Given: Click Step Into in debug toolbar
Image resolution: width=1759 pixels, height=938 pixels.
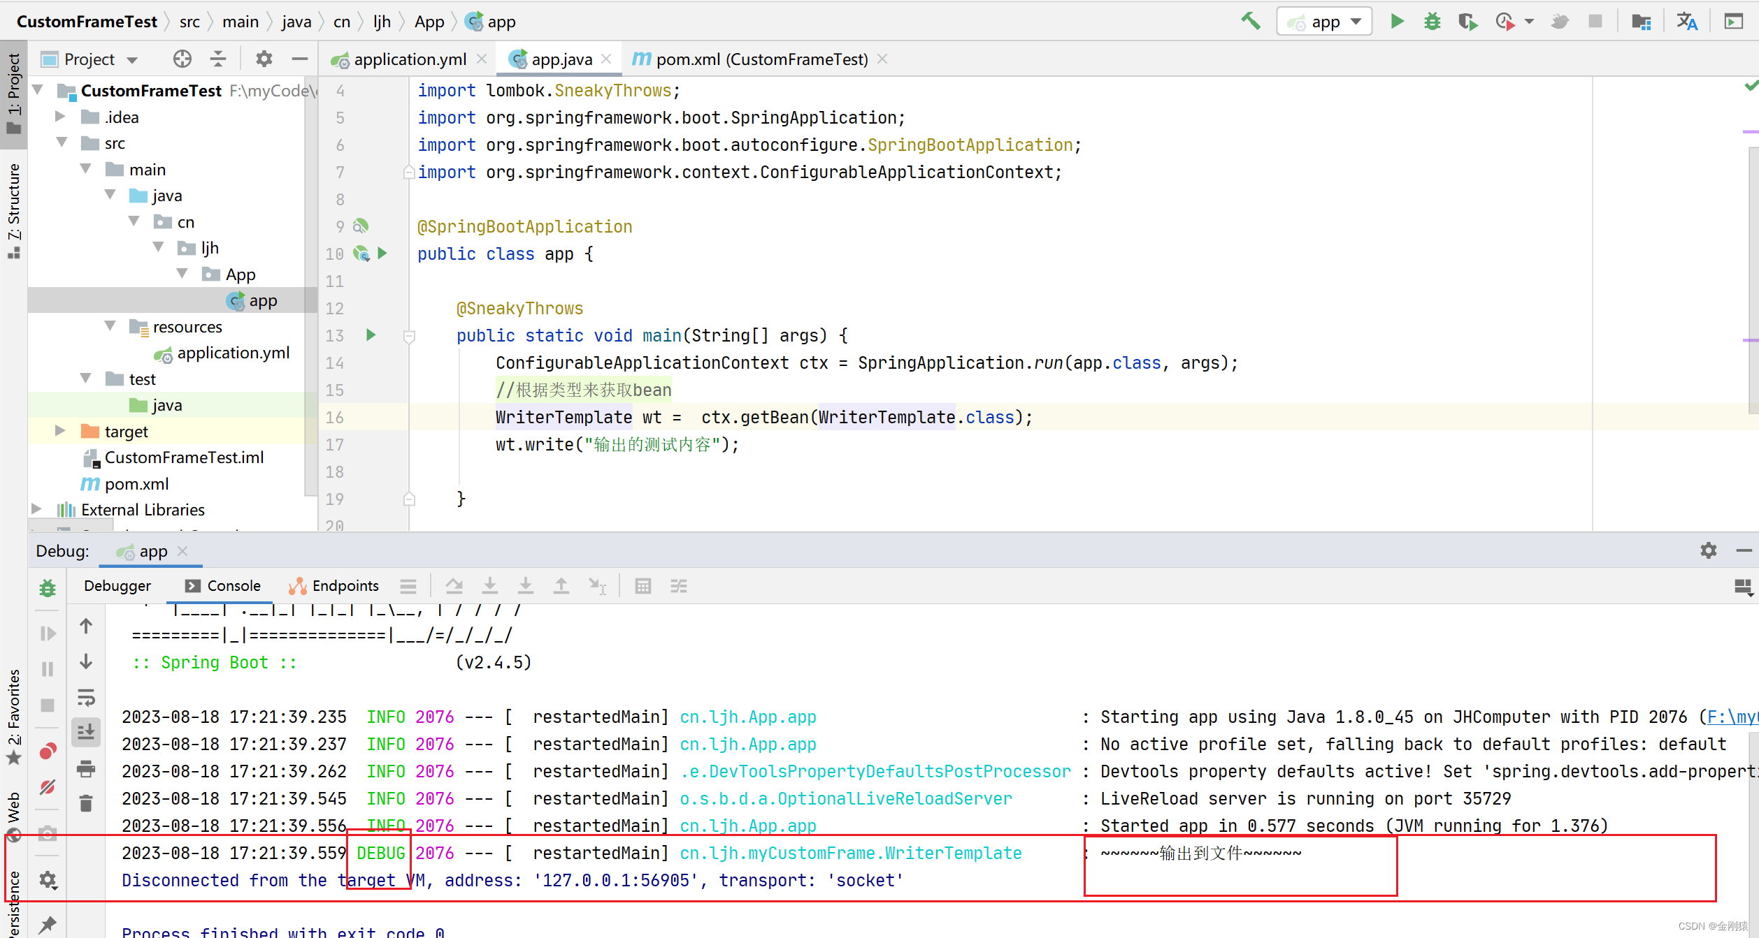Looking at the screenshot, I should pos(490,586).
